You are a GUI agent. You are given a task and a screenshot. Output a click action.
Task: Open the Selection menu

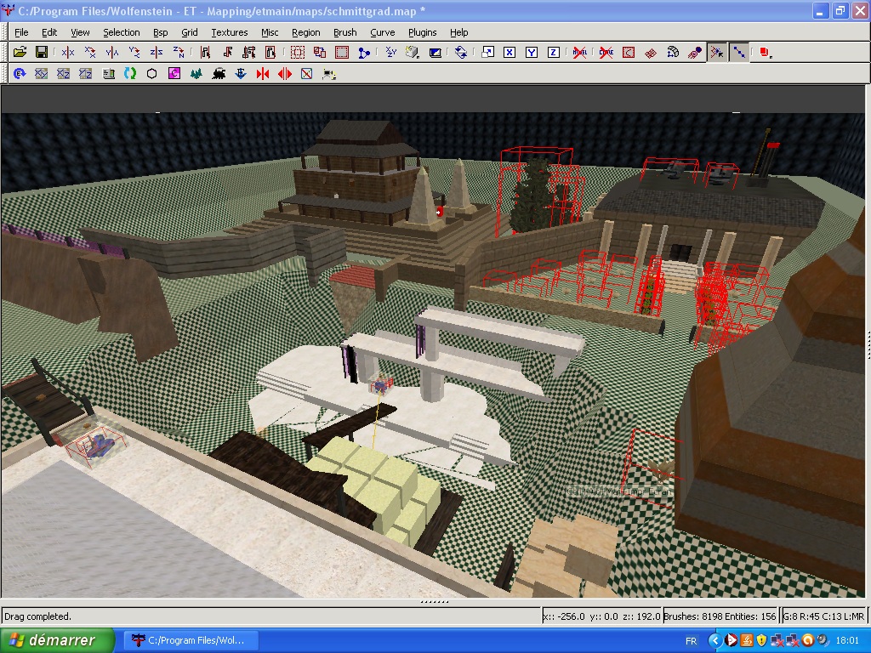[x=121, y=32]
